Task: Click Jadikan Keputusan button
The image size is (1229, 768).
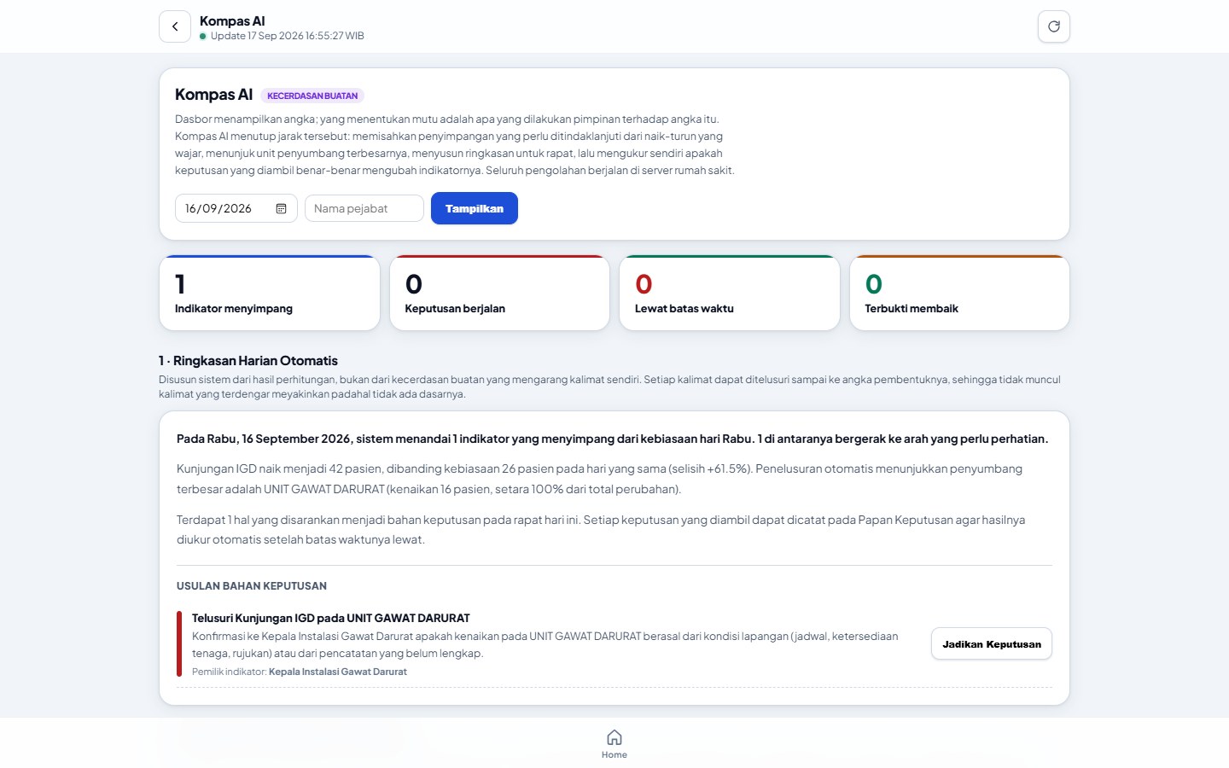Action: tap(992, 644)
